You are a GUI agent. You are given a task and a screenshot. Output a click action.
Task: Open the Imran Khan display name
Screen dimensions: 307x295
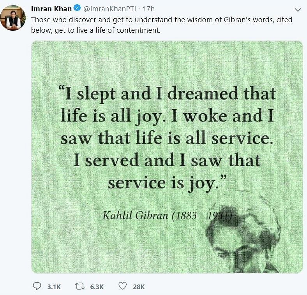[51, 9]
